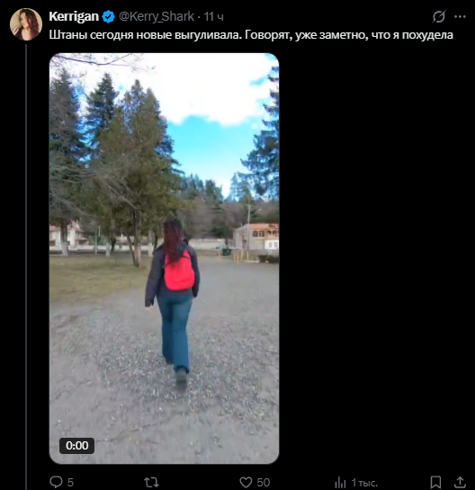Screen dimensions: 475x490
Task: Click the like count 50
Action: [x=263, y=482]
